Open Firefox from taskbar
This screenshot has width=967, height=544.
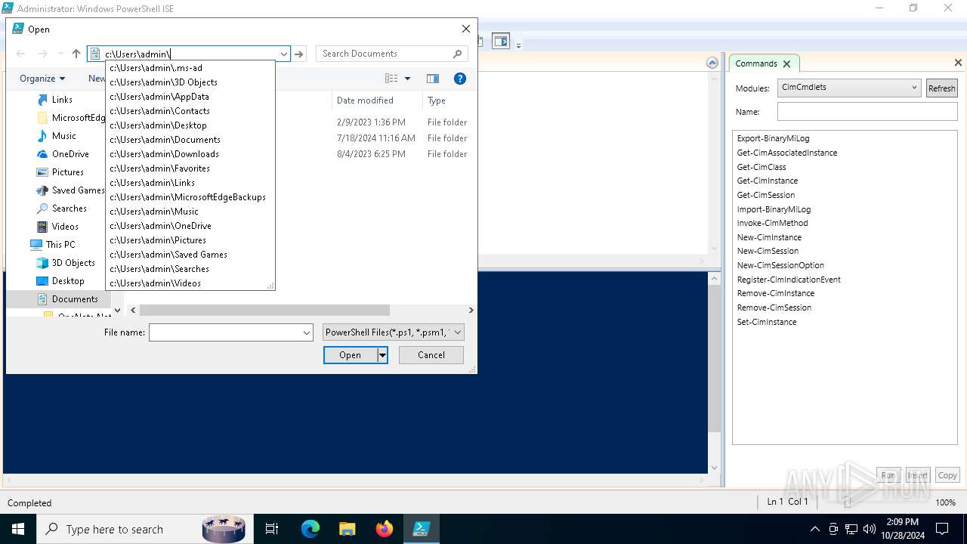(x=384, y=529)
